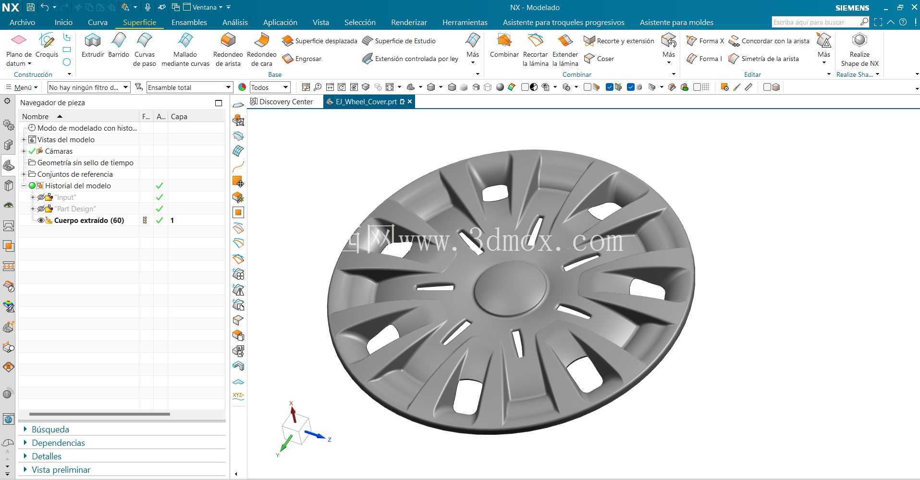Toggle the last checkbox beside the cube icon
This screenshot has width=920, height=480.
(x=767, y=87)
